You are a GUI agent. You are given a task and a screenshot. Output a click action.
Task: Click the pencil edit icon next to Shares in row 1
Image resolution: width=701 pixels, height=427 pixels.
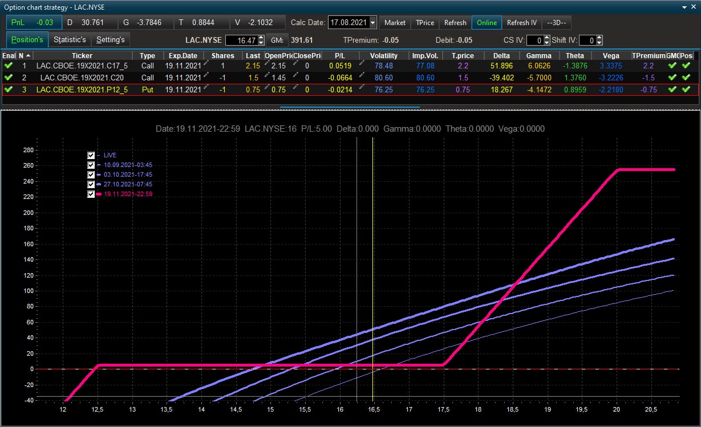tap(206, 64)
